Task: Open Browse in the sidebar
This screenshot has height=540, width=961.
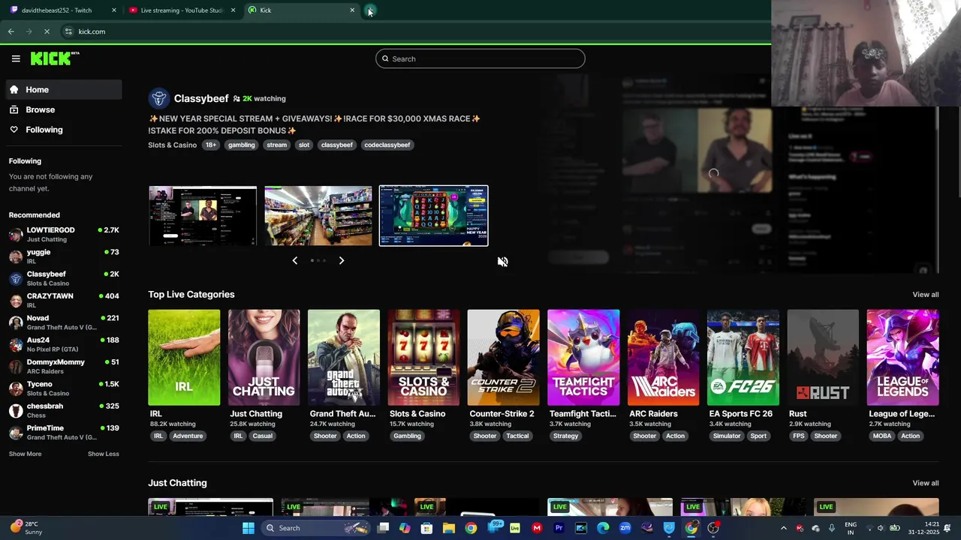Action: point(64,109)
